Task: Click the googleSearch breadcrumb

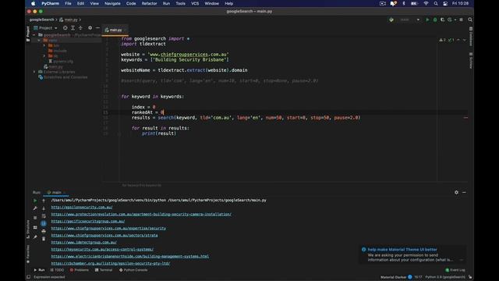Action: pyautogui.click(x=41, y=20)
